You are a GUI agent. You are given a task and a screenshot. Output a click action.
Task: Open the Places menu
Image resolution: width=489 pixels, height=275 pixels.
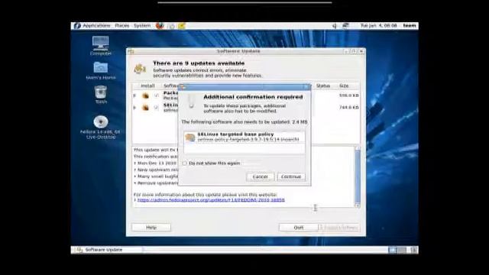pos(122,25)
